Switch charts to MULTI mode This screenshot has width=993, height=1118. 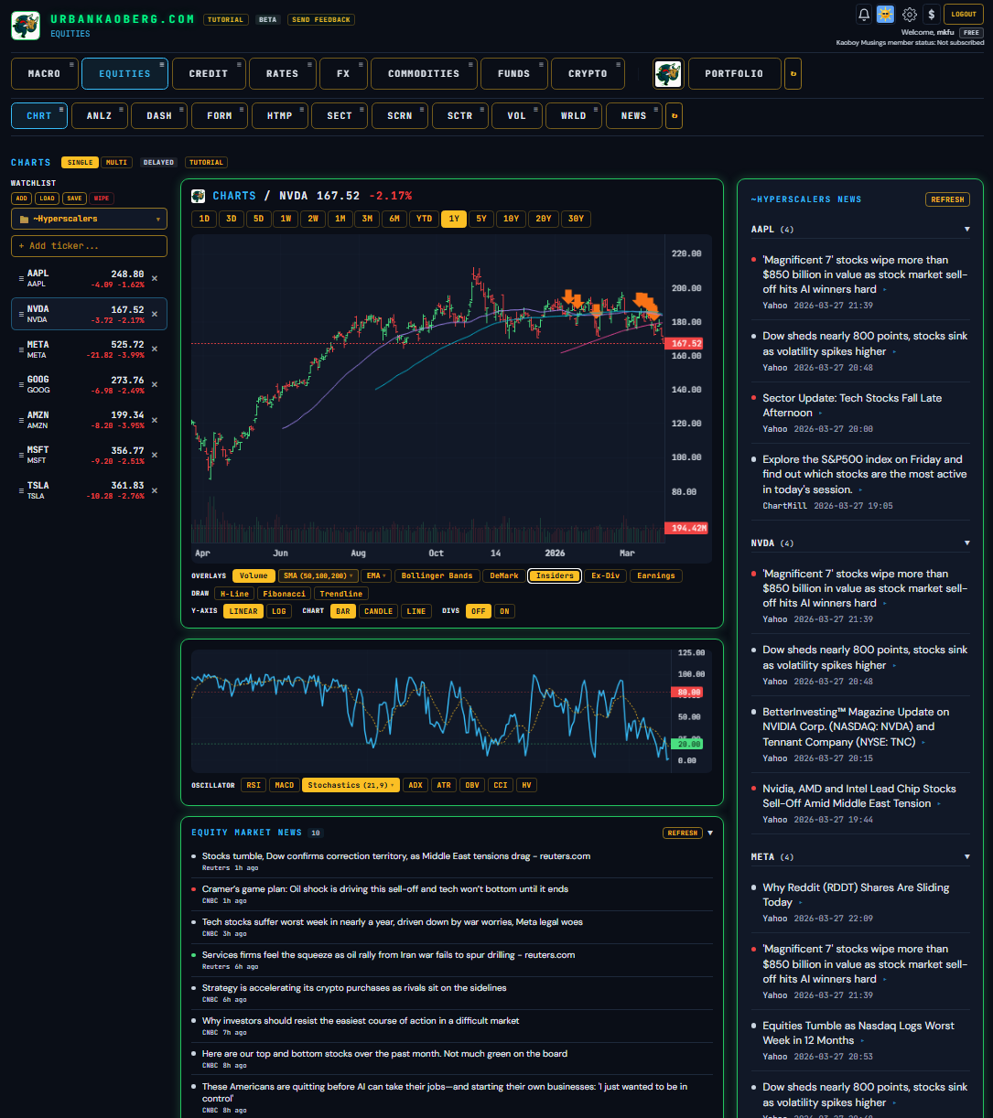116,162
